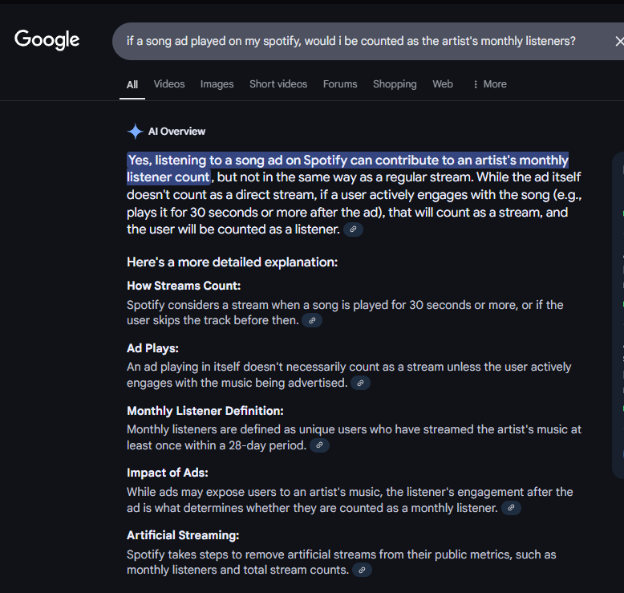Click the three-dot More icon

[x=476, y=84]
